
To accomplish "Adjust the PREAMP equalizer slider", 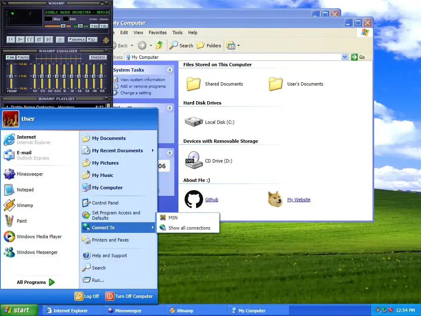I will (11, 76).
